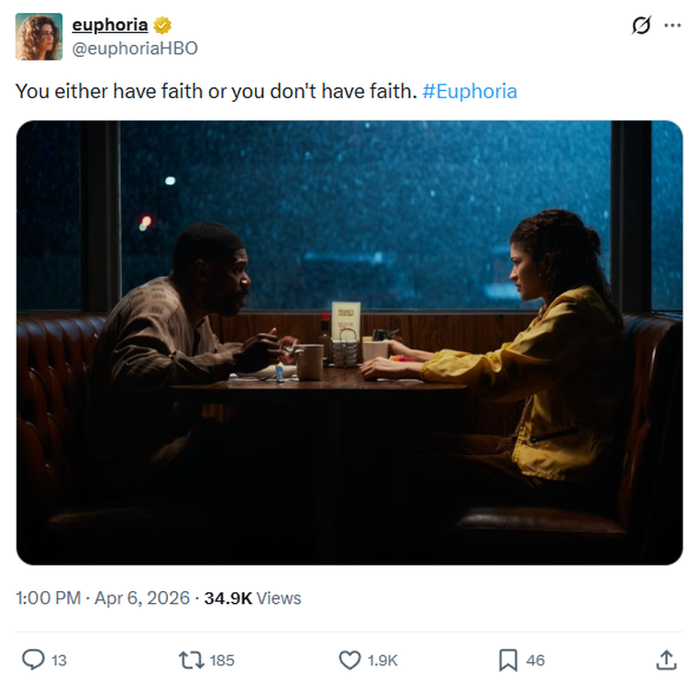Click the euphoria display name
Screen dimensions: 697x681
pyautogui.click(x=109, y=26)
